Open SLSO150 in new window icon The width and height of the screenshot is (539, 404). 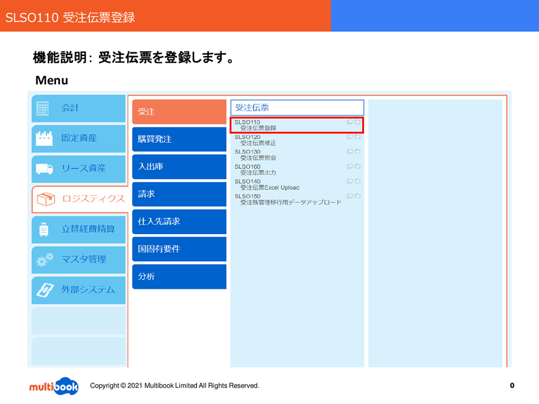(x=350, y=196)
